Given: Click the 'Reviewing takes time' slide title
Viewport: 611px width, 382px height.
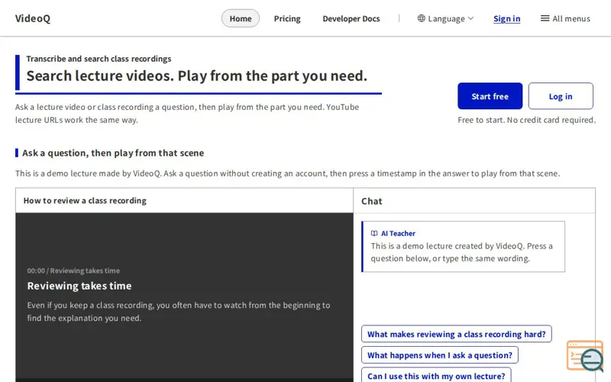Looking at the screenshot, I should click(79, 286).
